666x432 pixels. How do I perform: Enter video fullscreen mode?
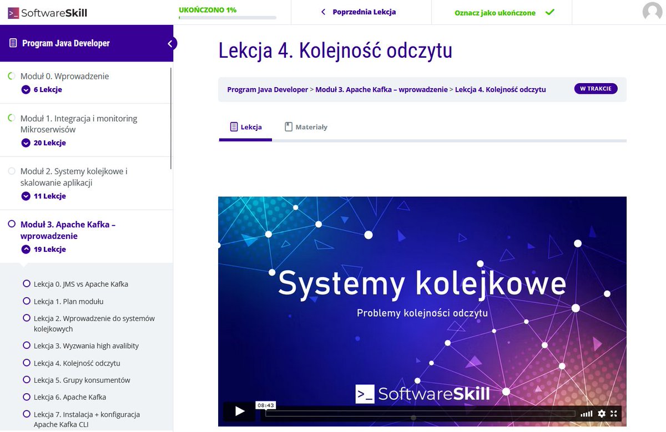[x=614, y=414]
